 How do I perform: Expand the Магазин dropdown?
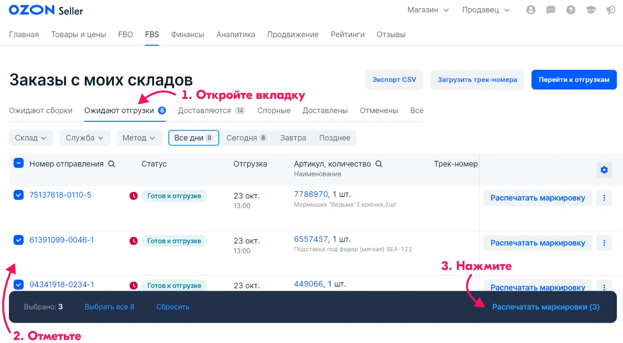point(428,10)
